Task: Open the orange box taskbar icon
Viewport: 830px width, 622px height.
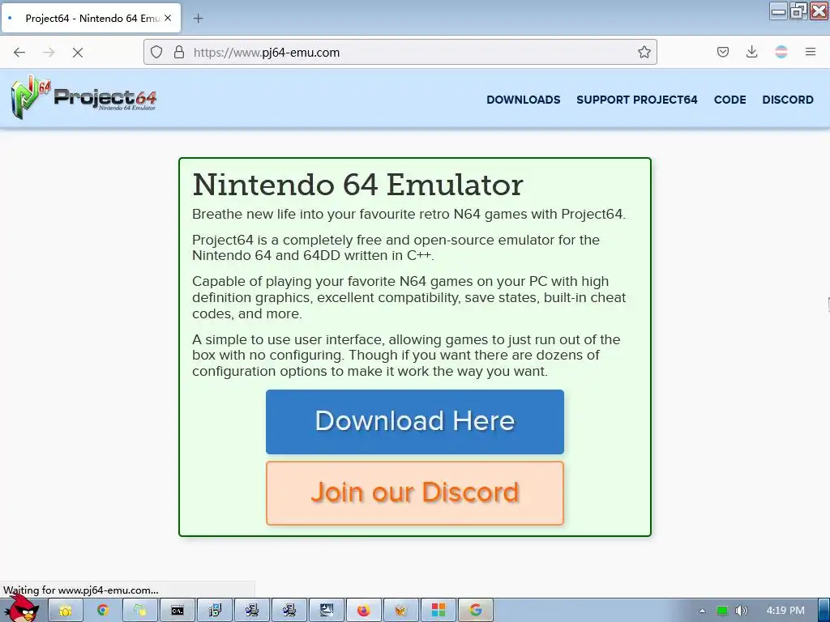Action: click(400, 611)
